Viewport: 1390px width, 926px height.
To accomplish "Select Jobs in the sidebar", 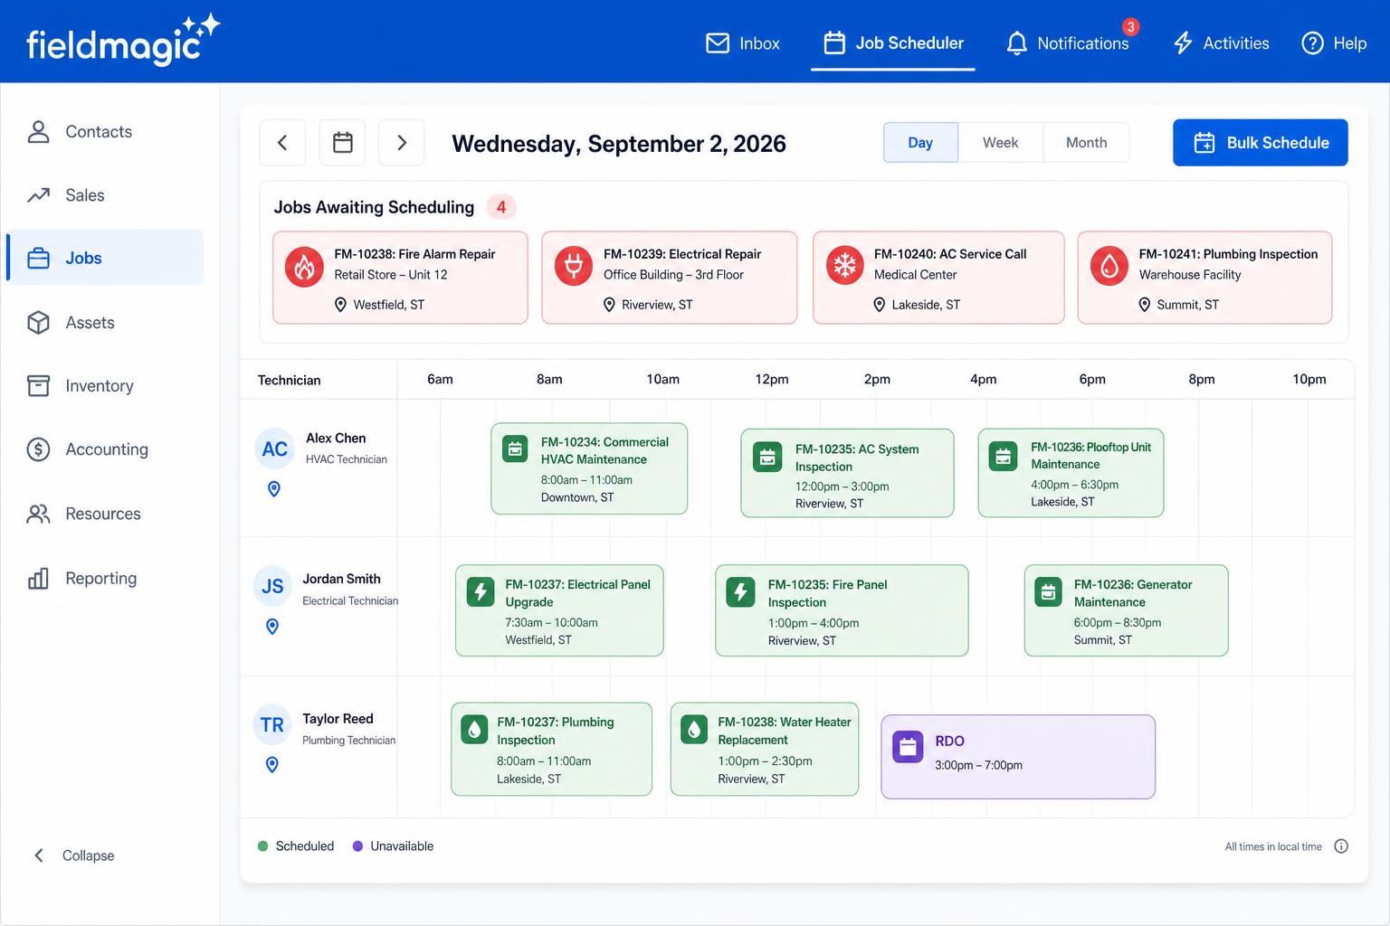I will click(105, 258).
